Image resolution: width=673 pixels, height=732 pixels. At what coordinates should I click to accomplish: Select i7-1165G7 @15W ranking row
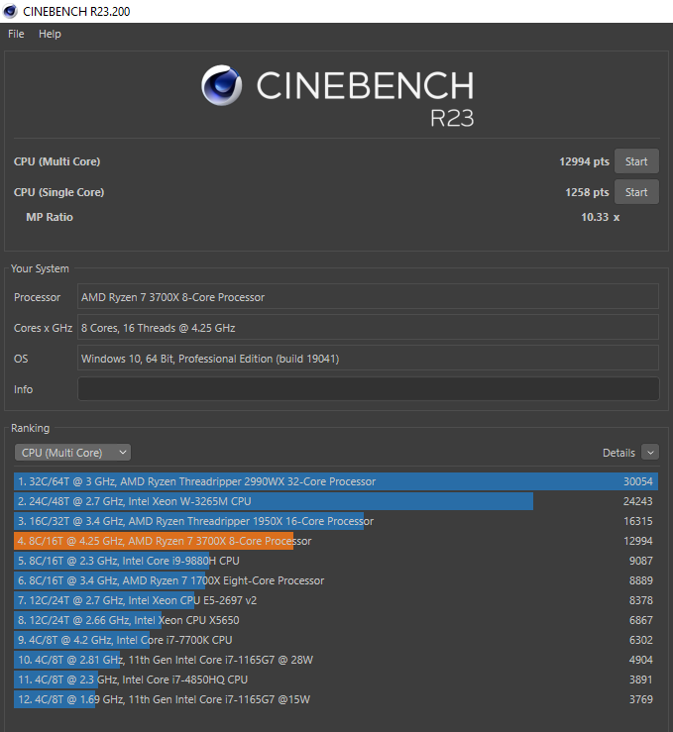click(336, 699)
